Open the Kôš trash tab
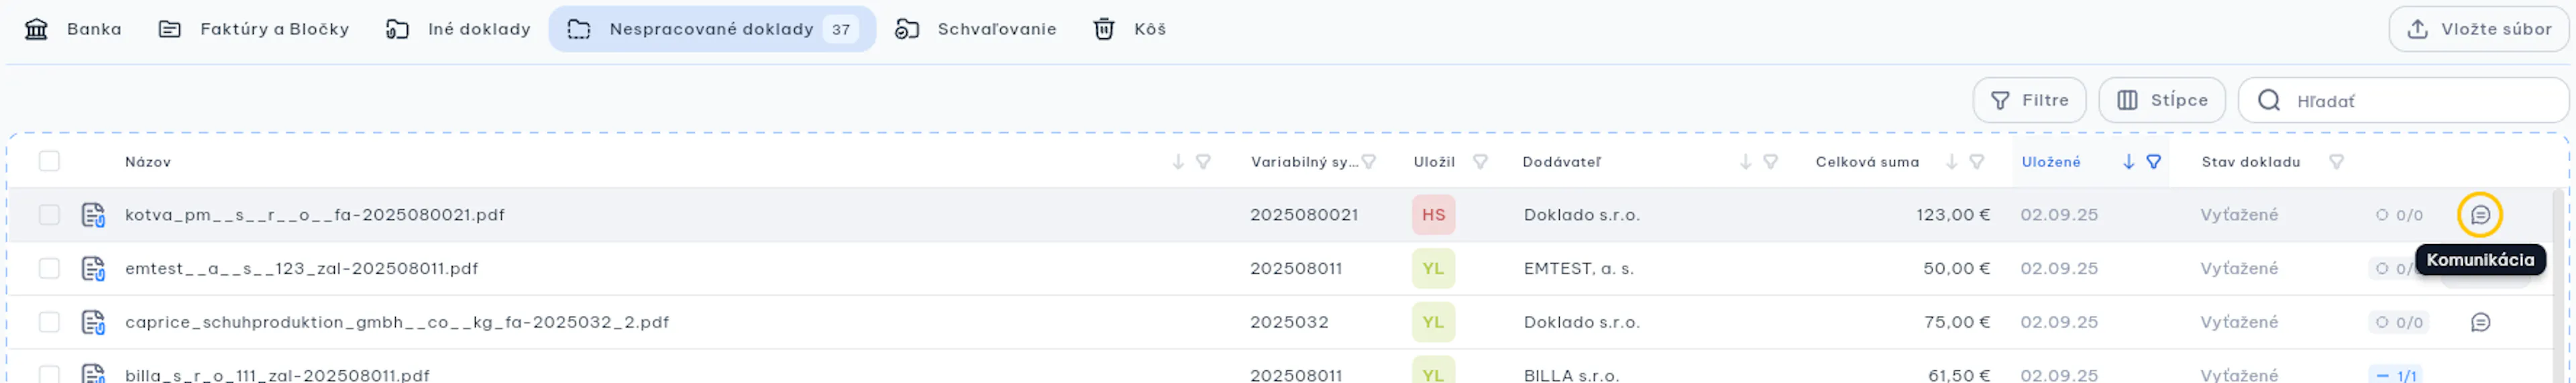This screenshot has width=2576, height=383. point(1129,29)
